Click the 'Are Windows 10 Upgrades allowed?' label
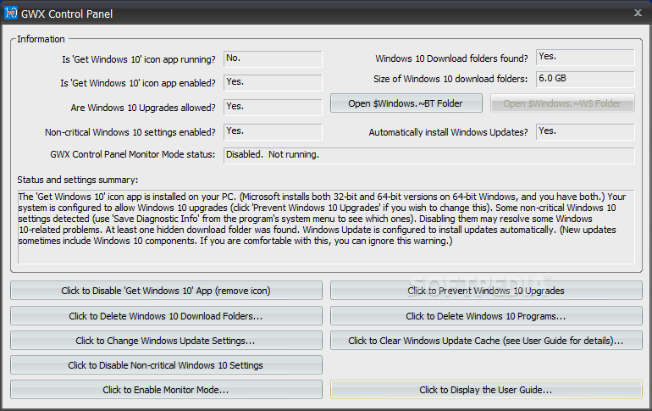This screenshot has height=411, width=652. coord(143,108)
